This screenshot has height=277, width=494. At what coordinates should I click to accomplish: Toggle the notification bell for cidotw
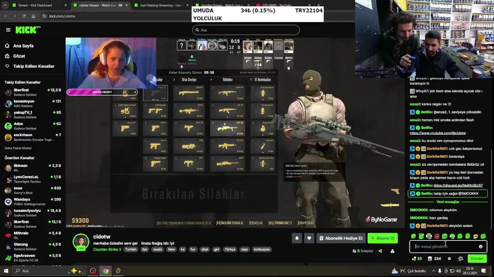pos(297,238)
